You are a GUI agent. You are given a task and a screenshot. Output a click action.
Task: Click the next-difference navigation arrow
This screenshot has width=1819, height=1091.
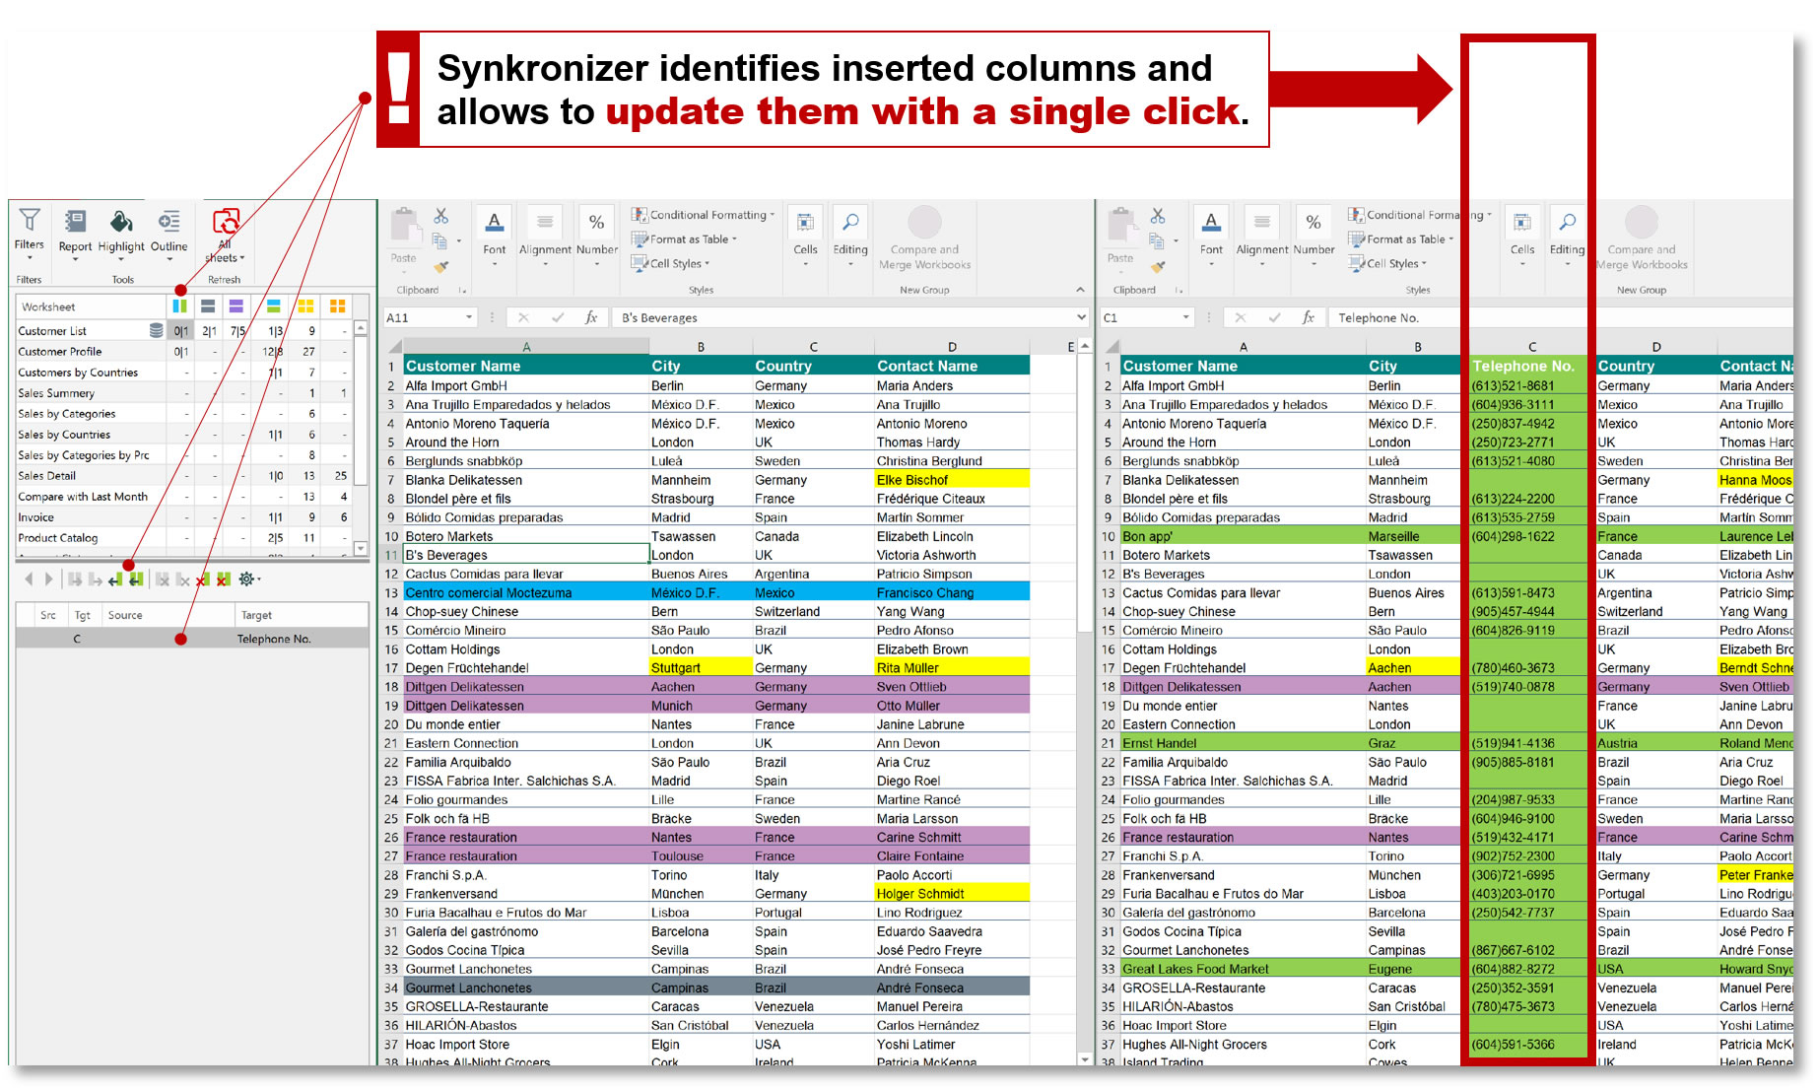[48, 579]
